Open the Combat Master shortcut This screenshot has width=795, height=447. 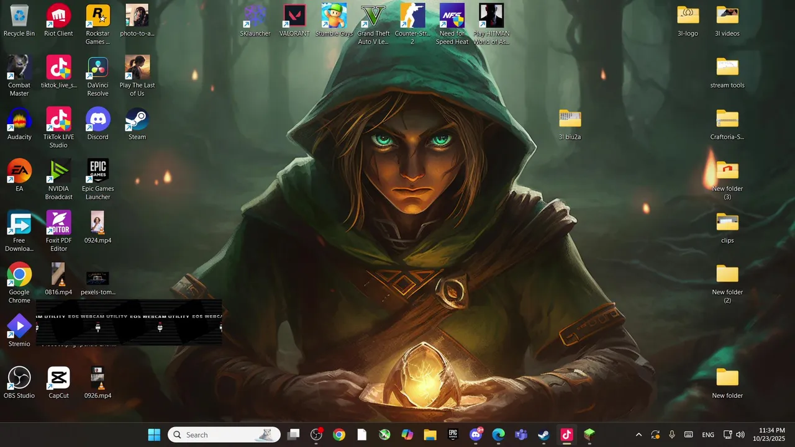pyautogui.click(x=19, y=76)
